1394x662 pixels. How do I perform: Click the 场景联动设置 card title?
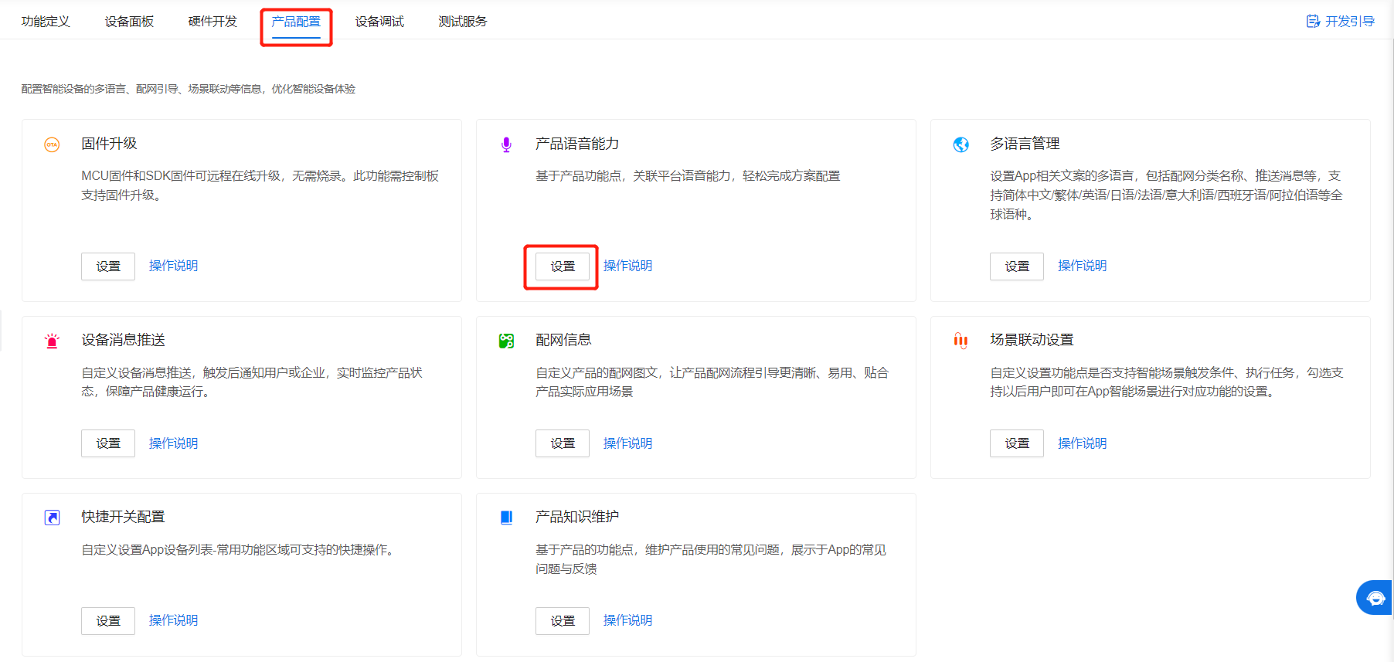(1032, 340)
